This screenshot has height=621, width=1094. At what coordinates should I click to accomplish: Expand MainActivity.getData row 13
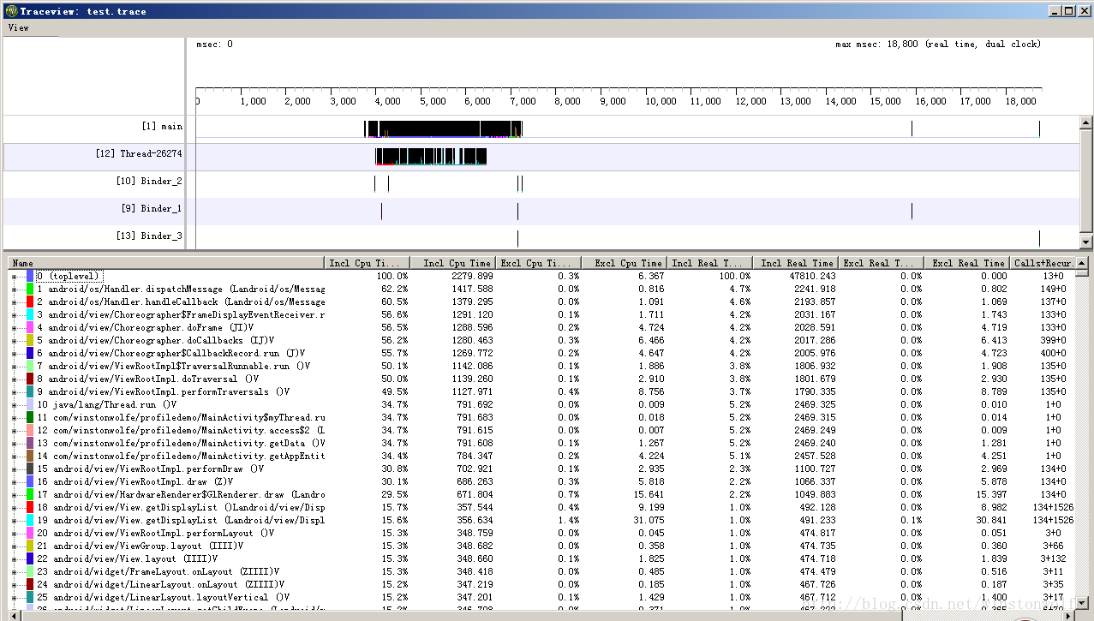15,444
